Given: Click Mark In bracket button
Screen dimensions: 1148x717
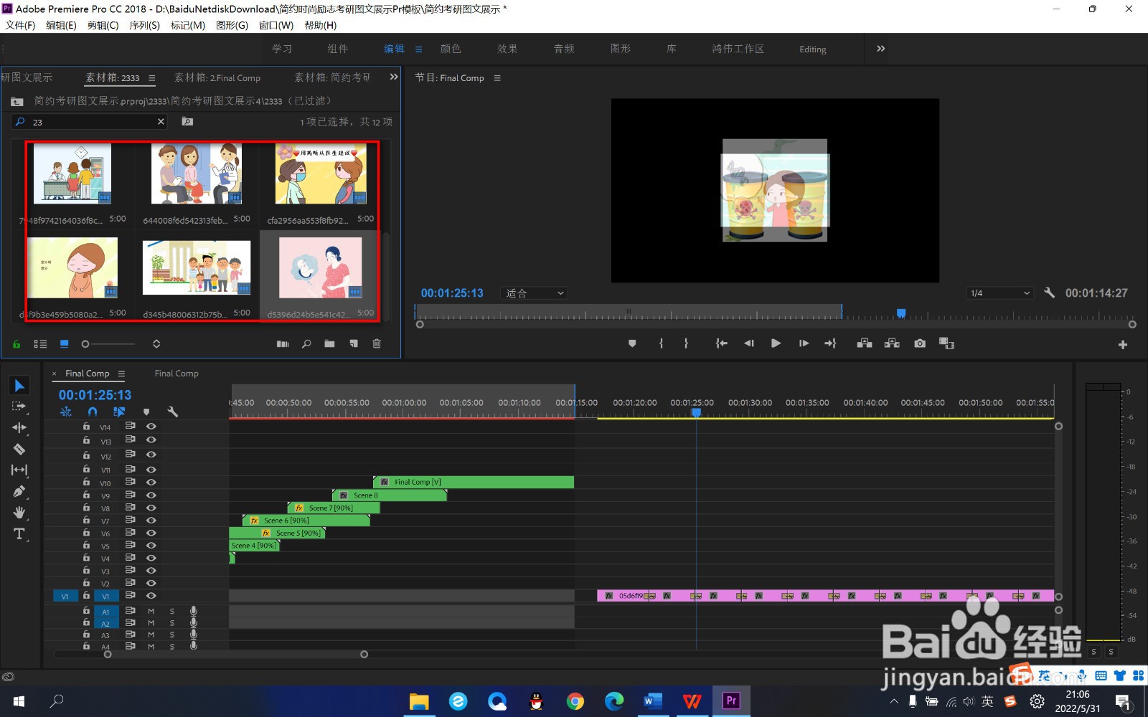Looking at the screenshot, I should 661,343.
